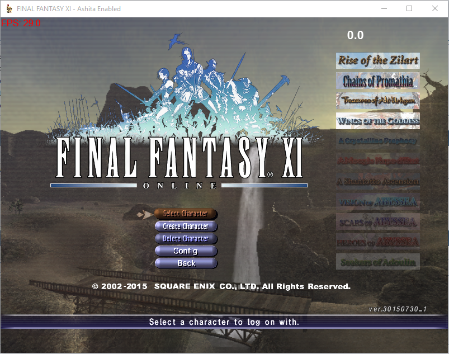Image resolution: width=449 pixels, height=354 pixels.
Task: Select the Wings of the Goddess banner
Action: [x=378, y=121]
